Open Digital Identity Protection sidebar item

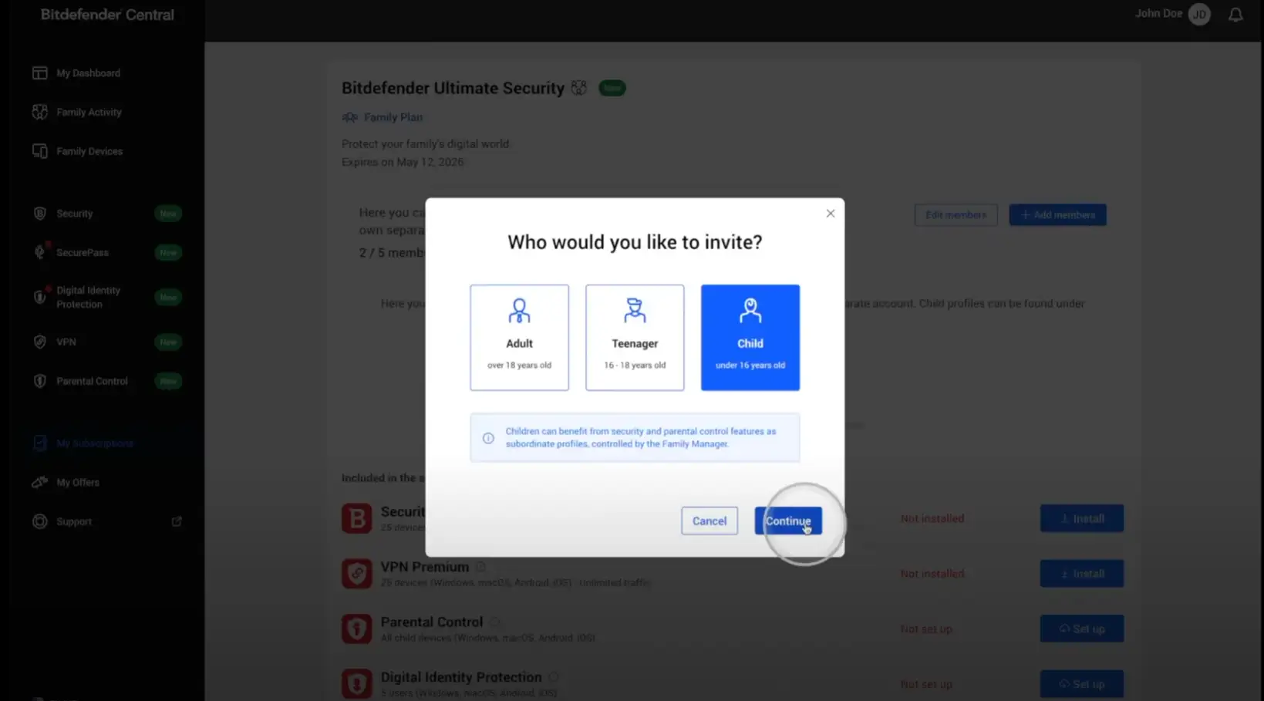[88, 298]
